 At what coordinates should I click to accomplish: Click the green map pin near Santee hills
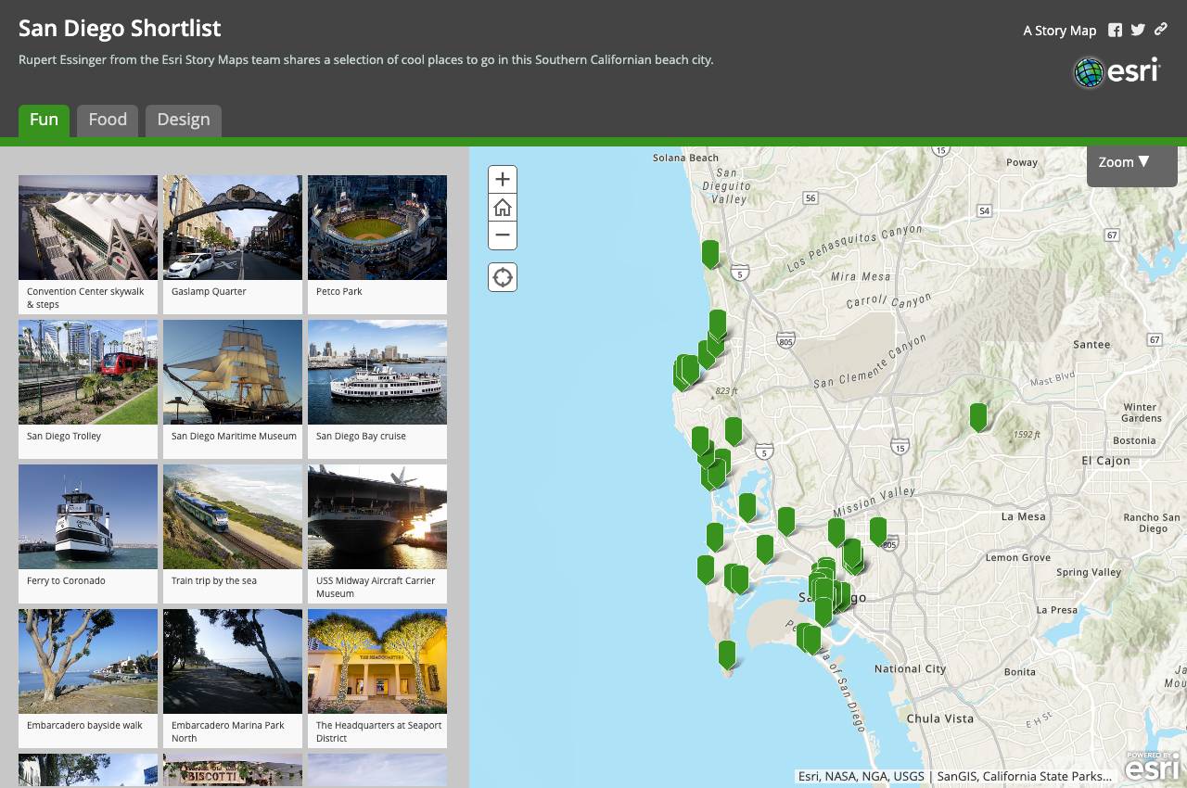tap(978, 417)
